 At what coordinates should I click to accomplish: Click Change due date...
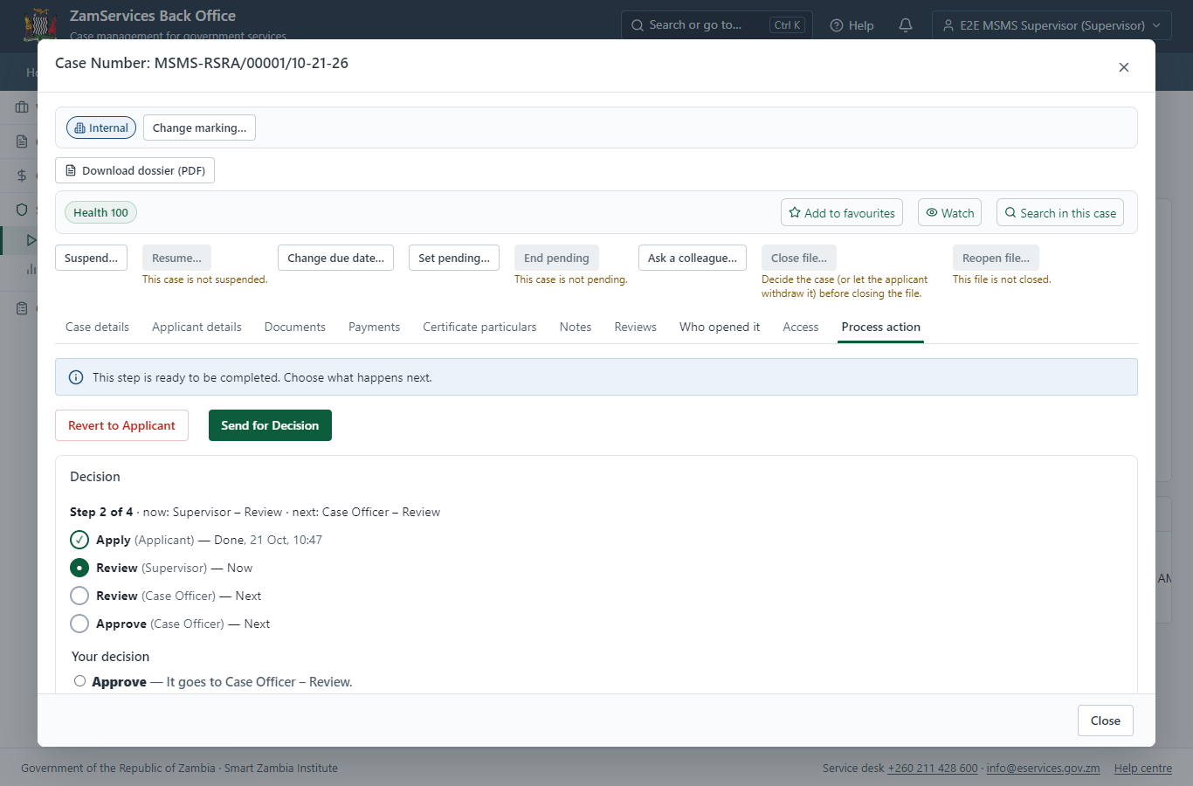click(335, 258)
